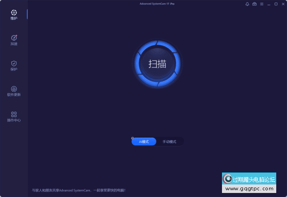Open the 加速 (Speed Up) sidebar section
The image size is (287, 197).
click(13, 40)
